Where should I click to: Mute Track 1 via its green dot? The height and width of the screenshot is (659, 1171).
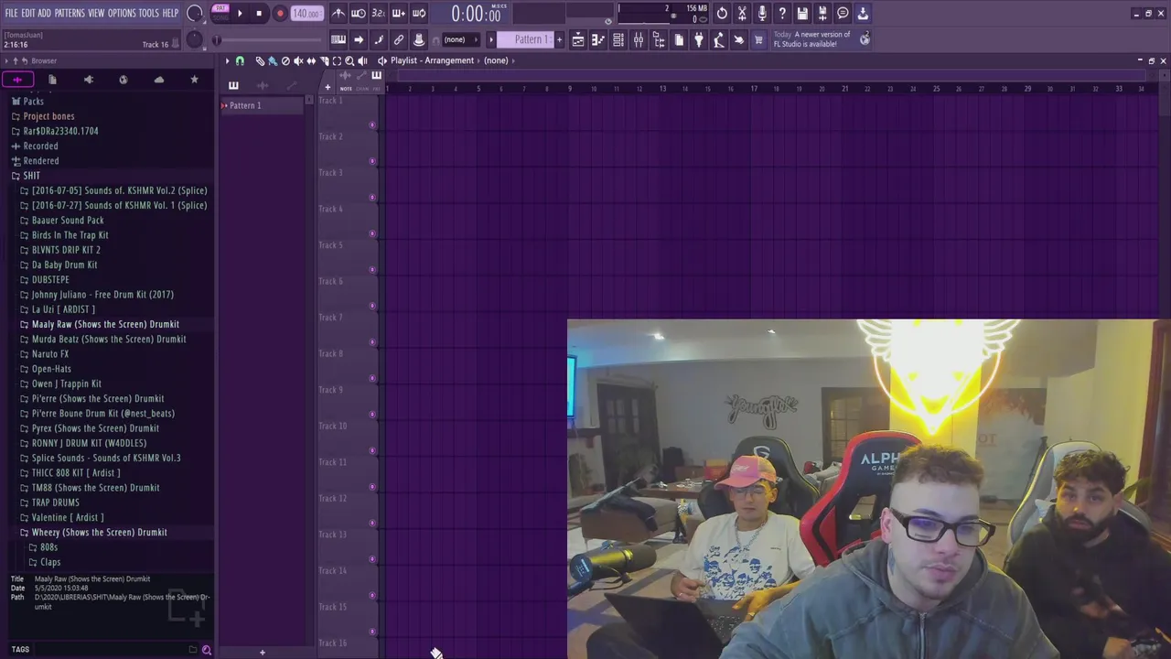(x=371, y=124)
